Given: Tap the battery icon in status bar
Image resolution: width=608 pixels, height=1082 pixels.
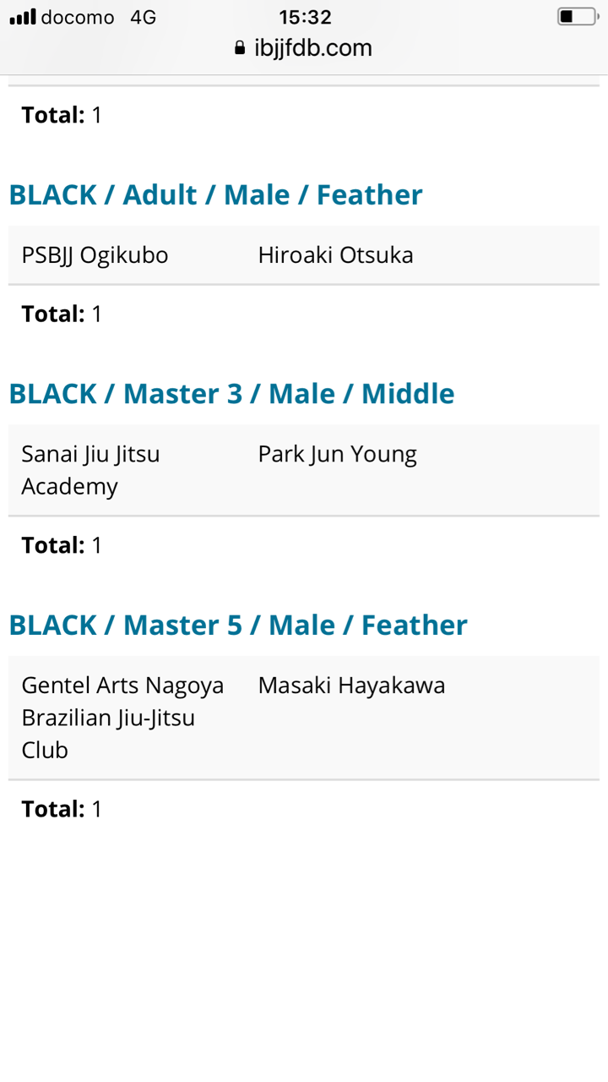Looking at the screenshot, I should pyautogui.click(x=577, y=17).
